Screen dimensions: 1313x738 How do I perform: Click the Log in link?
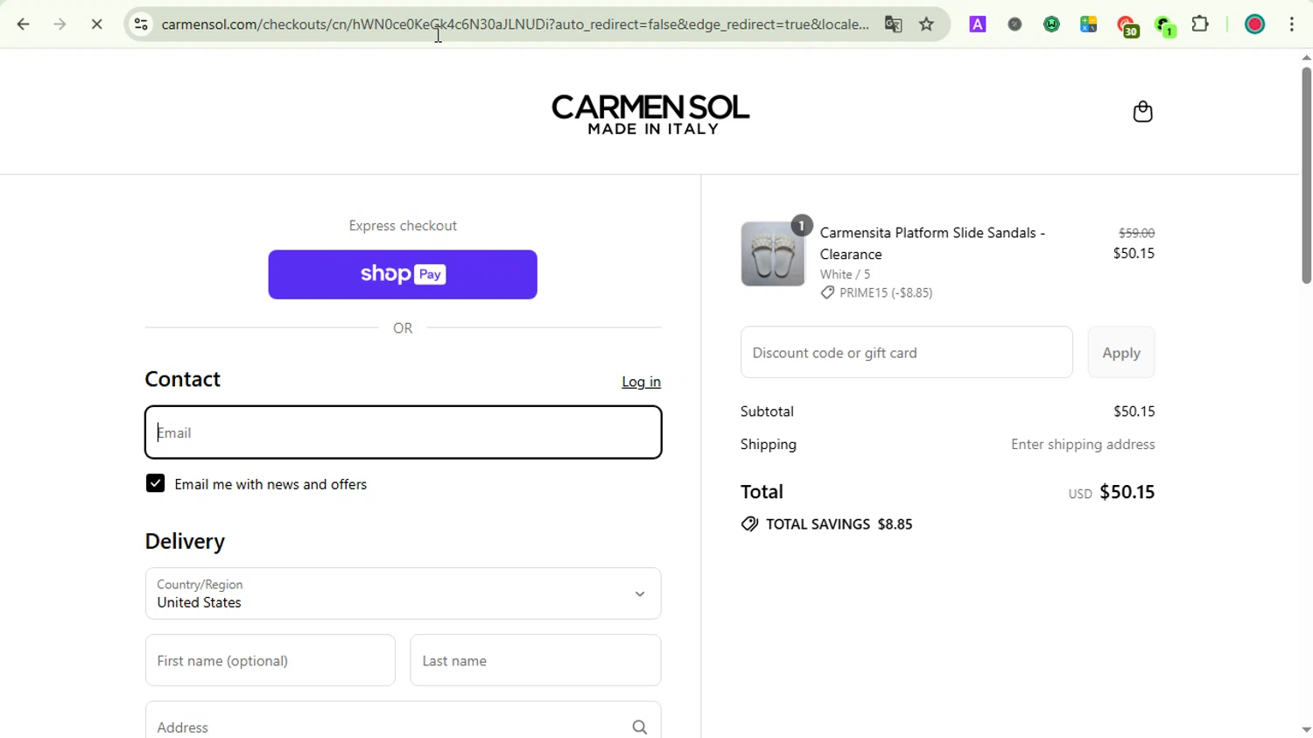[x=641, y=382]
